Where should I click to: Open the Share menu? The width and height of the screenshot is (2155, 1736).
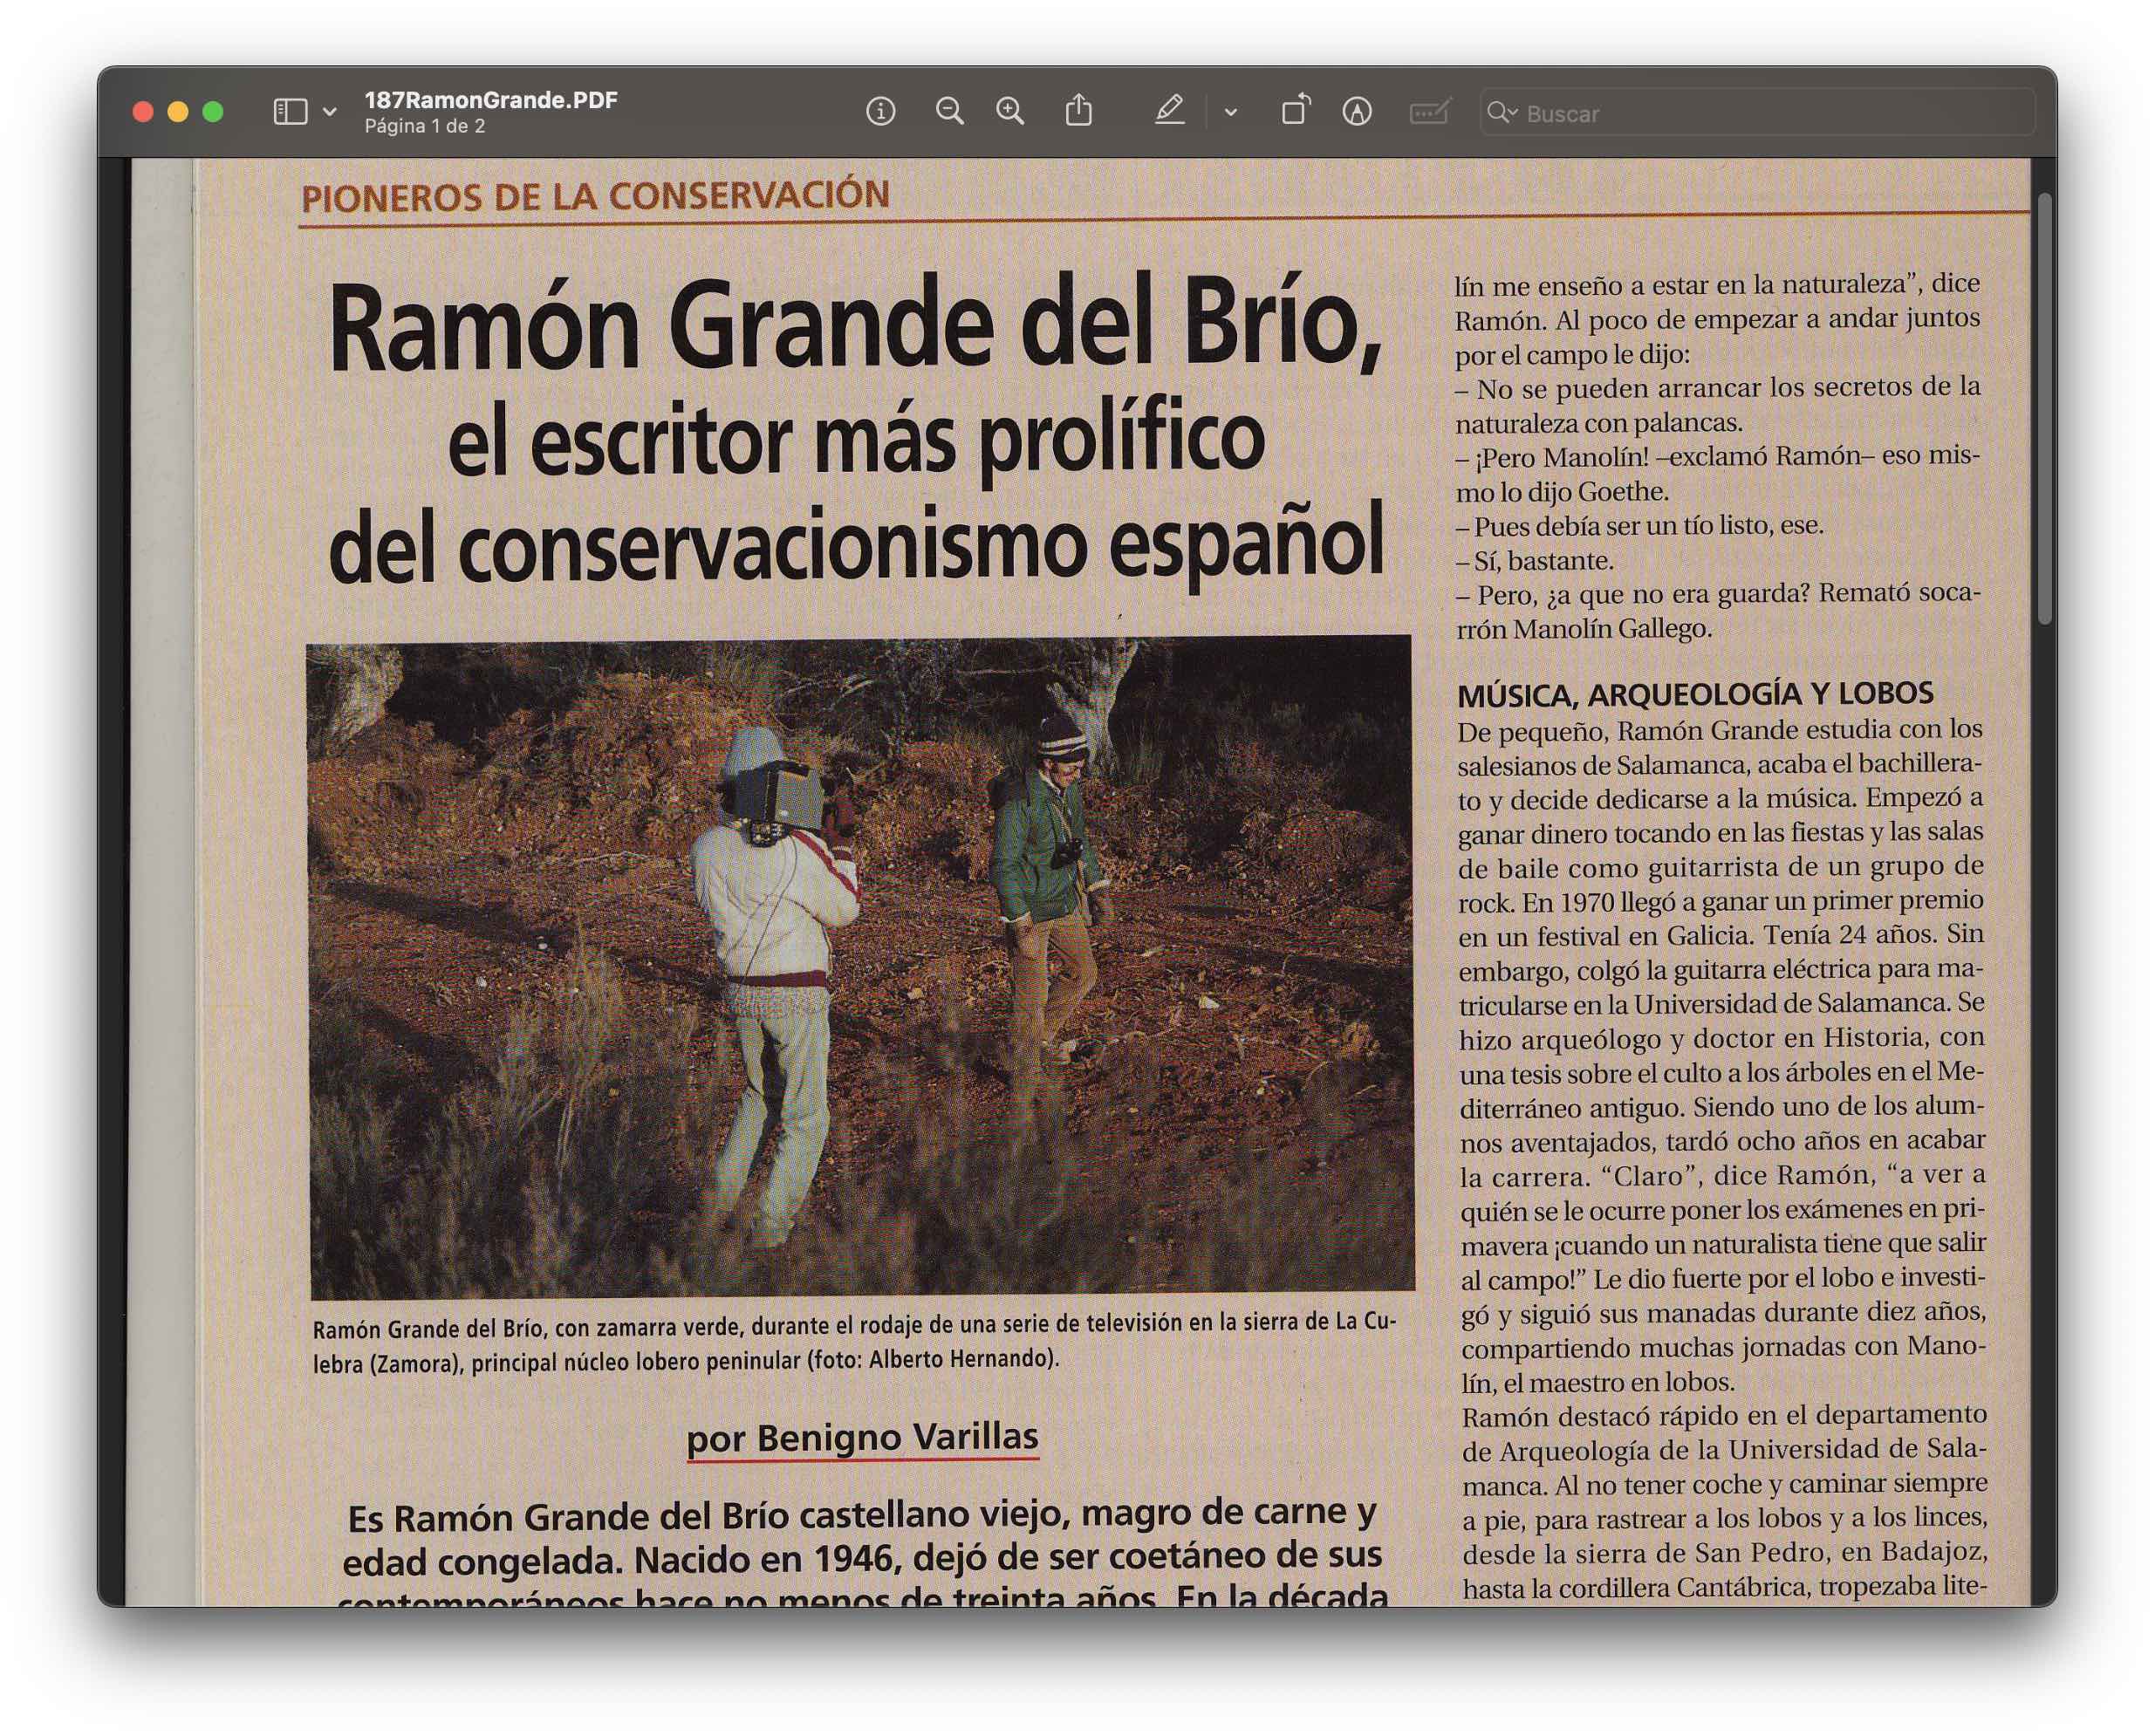tap(1078, 110)
